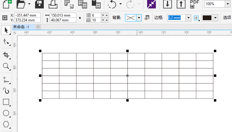Toggle the lock ratio padlock

click(80, 18)
